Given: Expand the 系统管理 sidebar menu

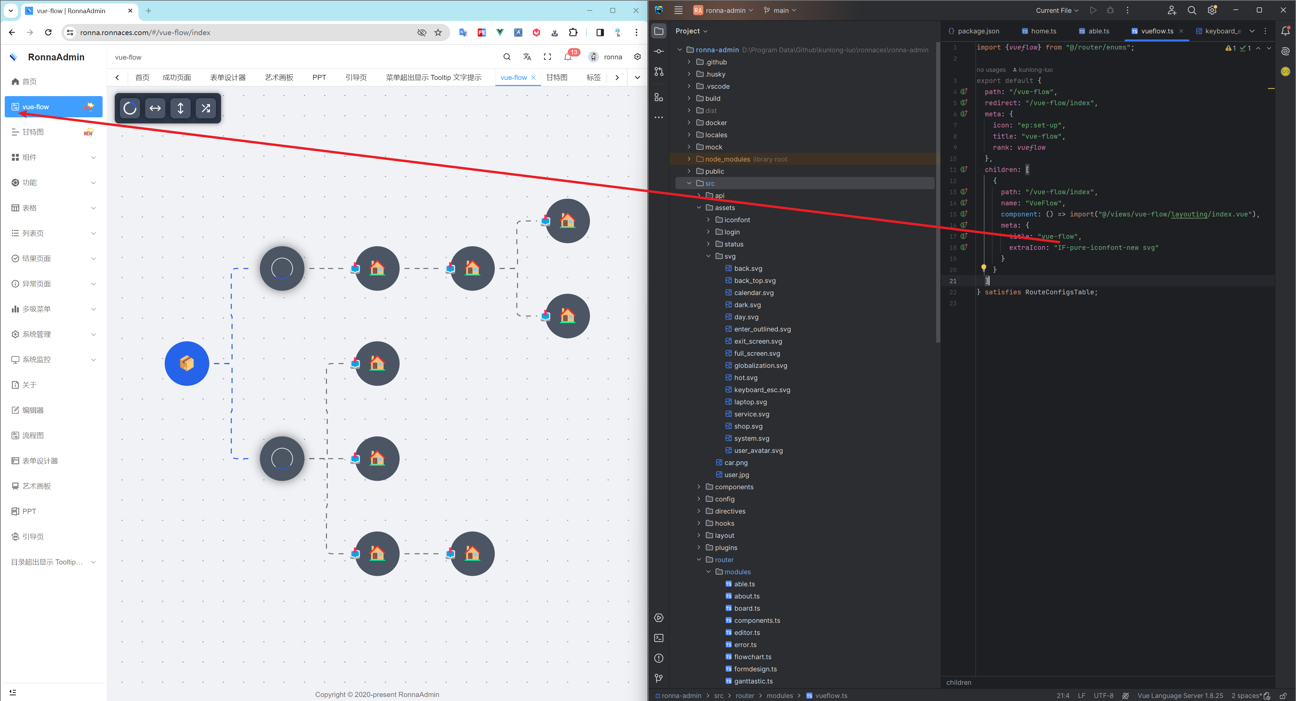Looking at the screenshot, I should (x=53, y=334).
